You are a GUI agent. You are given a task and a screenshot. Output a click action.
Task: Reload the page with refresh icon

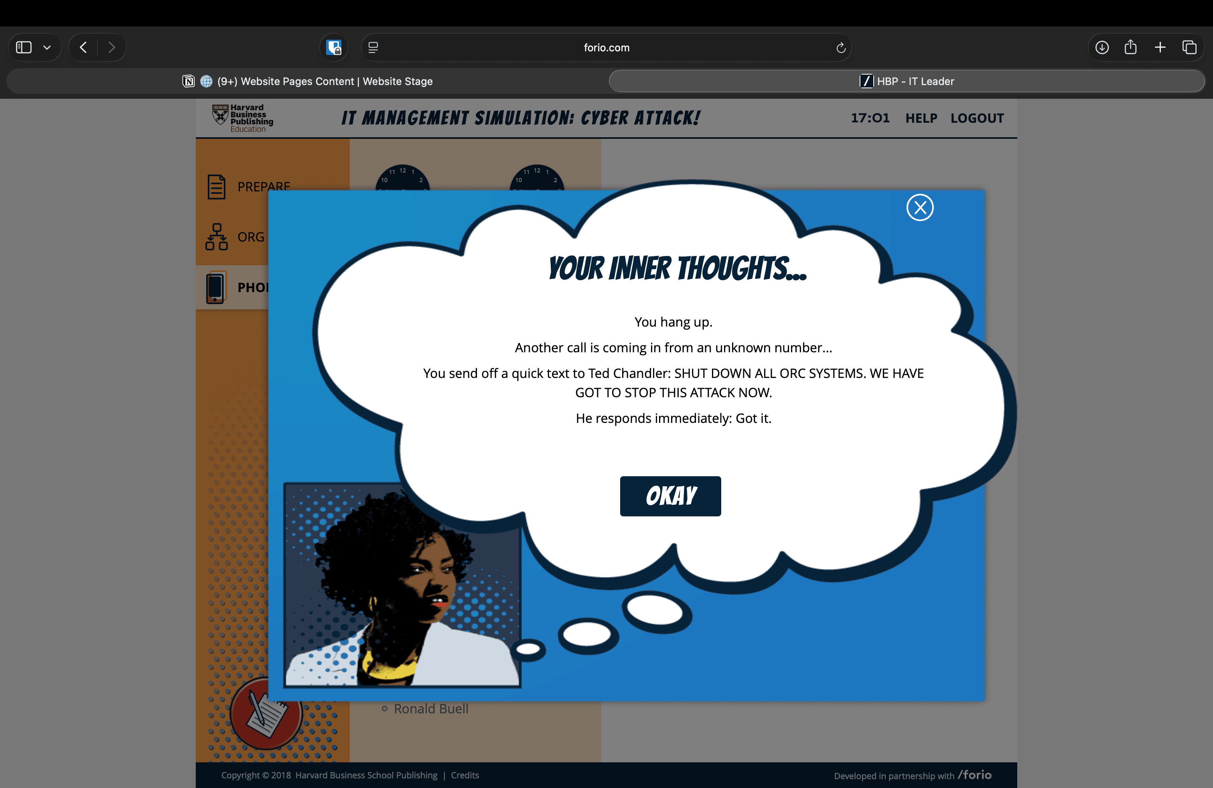(x=840, y=47)
